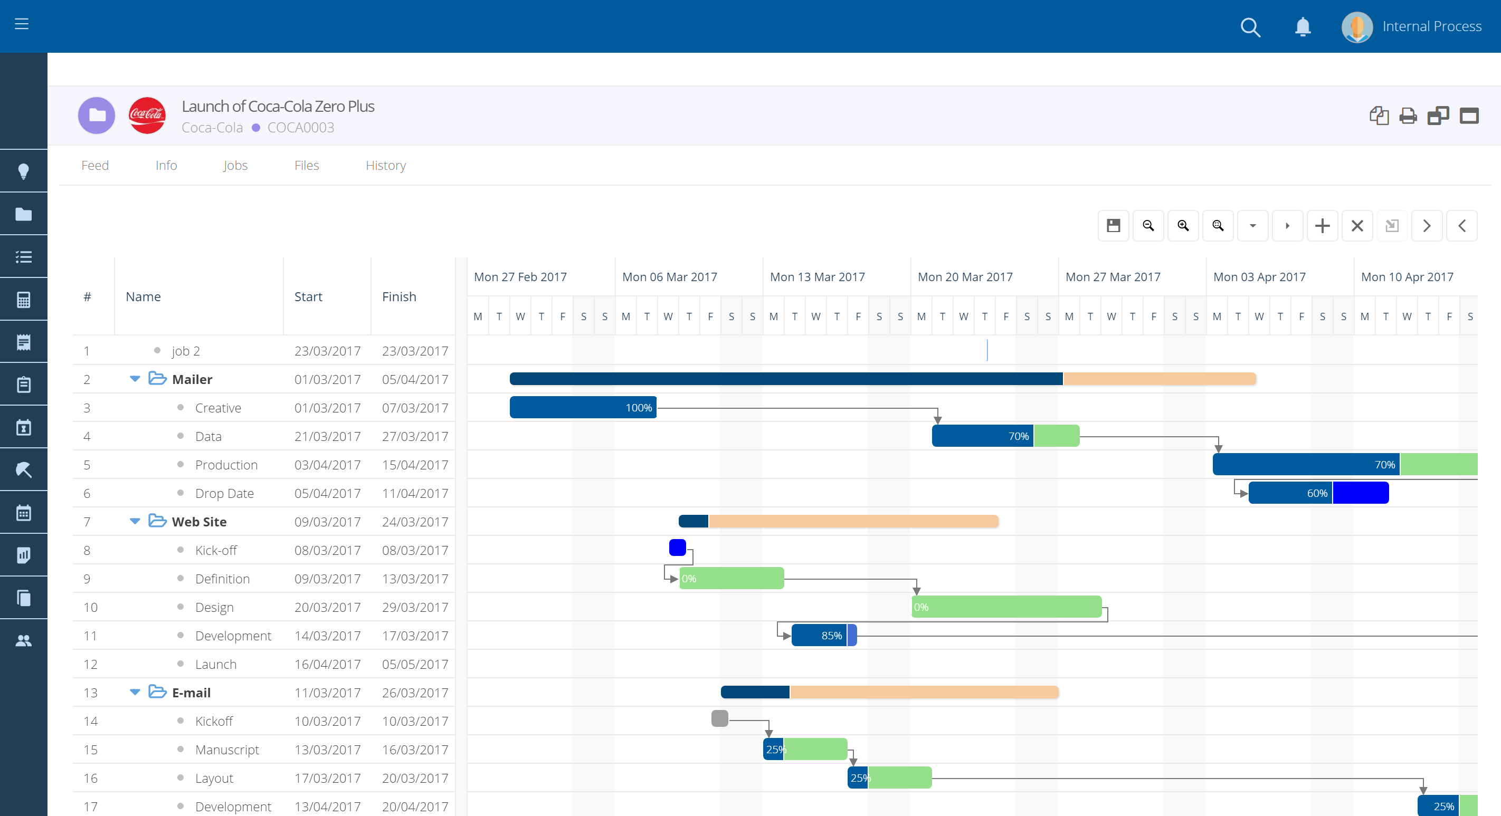
Task: Click the Creative 100% progress bar
Action: pos(583,408)
